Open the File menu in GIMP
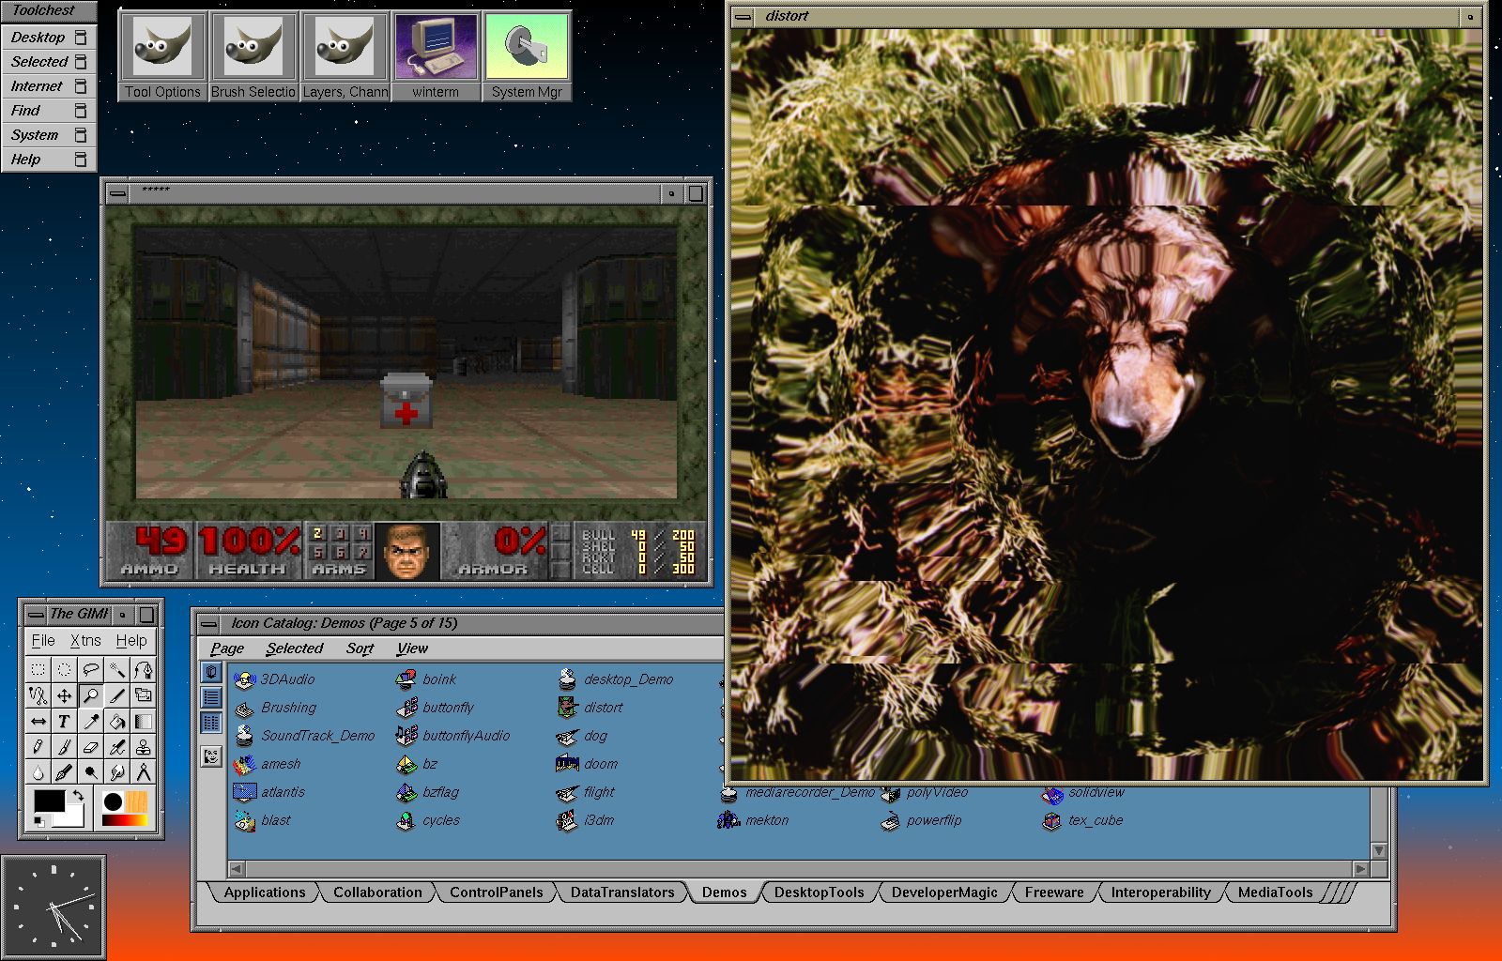Viewport: 1502px width, 961px height. 43,641
